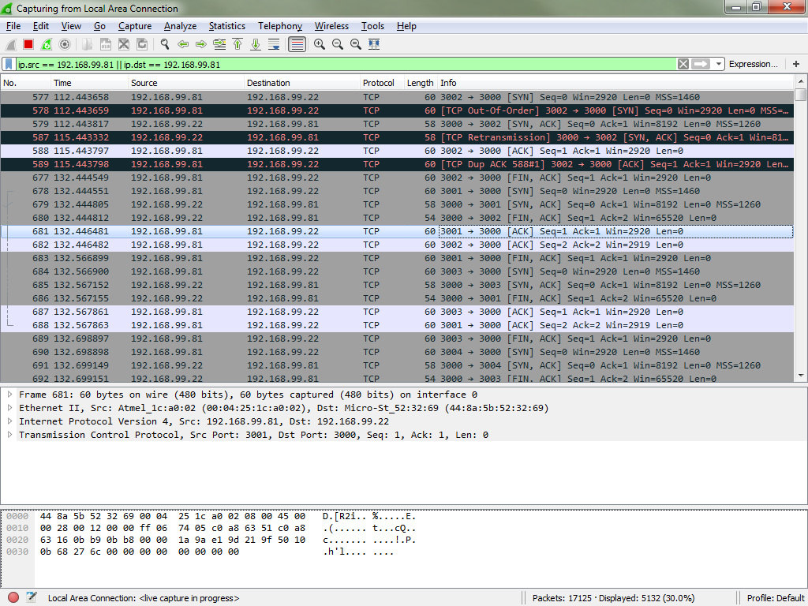Open the Statistics menu
Image resolution: width=808 pixels, height=606 pixels.
(226, 26)
